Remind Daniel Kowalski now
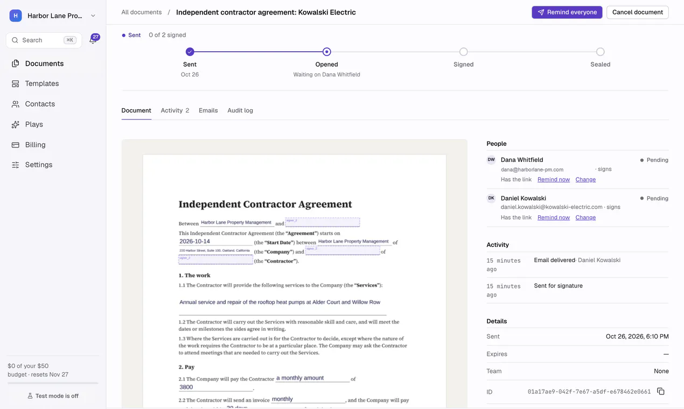Screen dimensions: 684x409 tap(554, 217)
